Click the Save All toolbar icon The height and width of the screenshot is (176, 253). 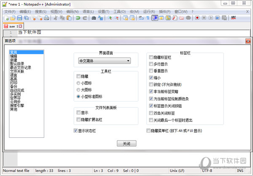[26, 18]
